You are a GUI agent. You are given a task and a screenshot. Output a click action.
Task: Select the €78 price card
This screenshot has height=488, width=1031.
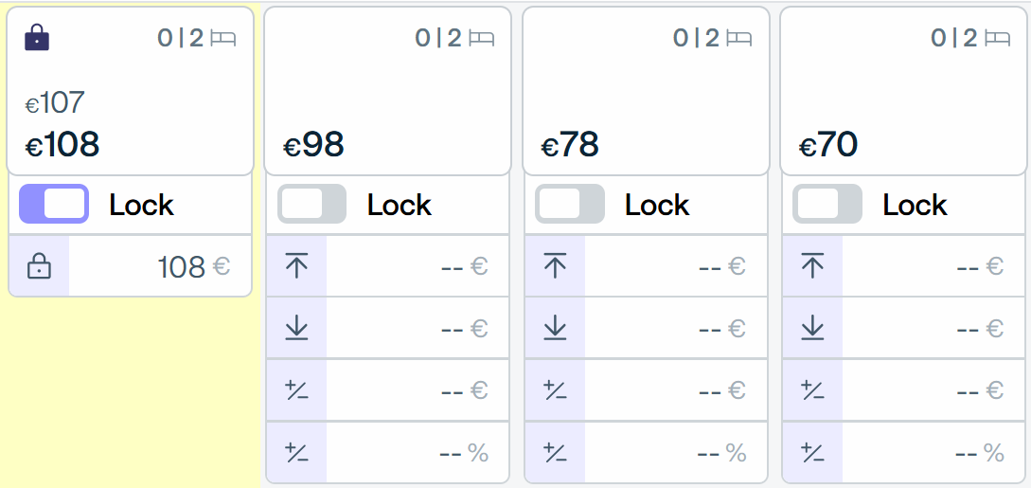click(646, 91)
